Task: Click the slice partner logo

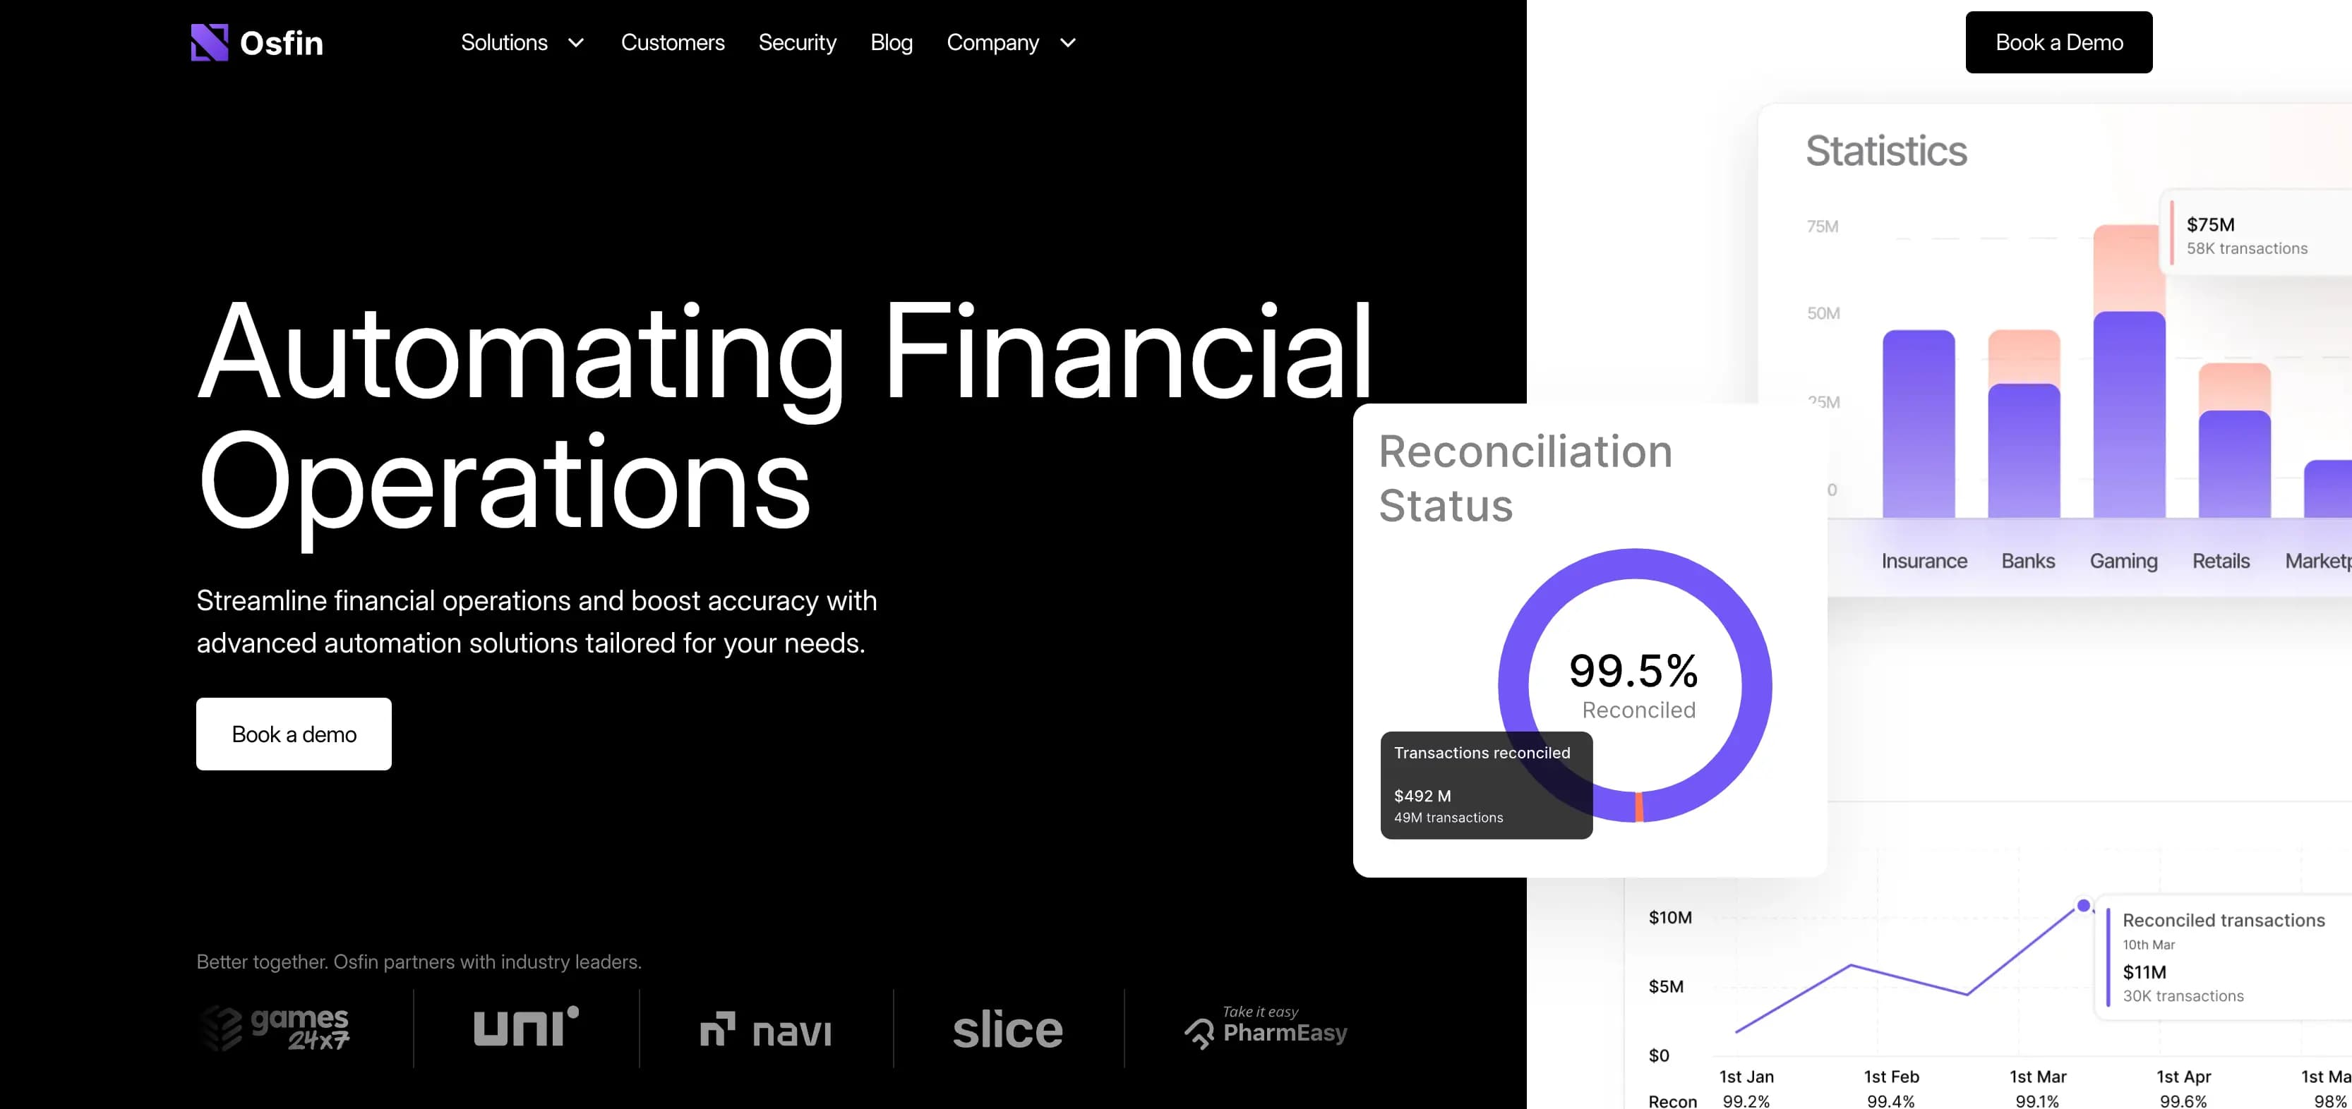Action: coord(1007,1029)
